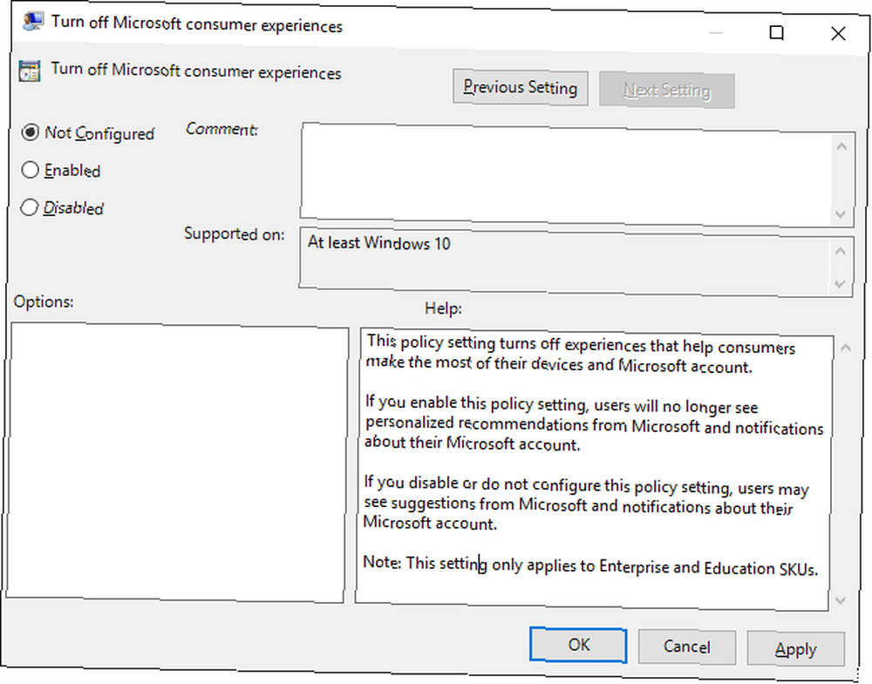
Task: Apply the policy changes
Action: 796,649
